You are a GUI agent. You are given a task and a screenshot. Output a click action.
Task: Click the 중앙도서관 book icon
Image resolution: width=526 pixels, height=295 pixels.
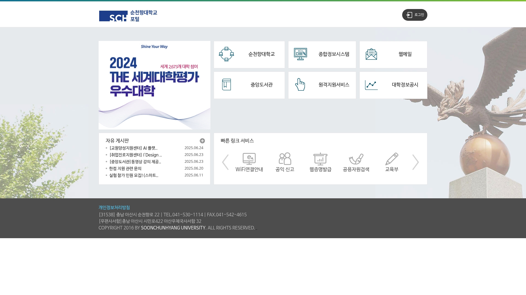pyautogui.click(x=227, y=85)
